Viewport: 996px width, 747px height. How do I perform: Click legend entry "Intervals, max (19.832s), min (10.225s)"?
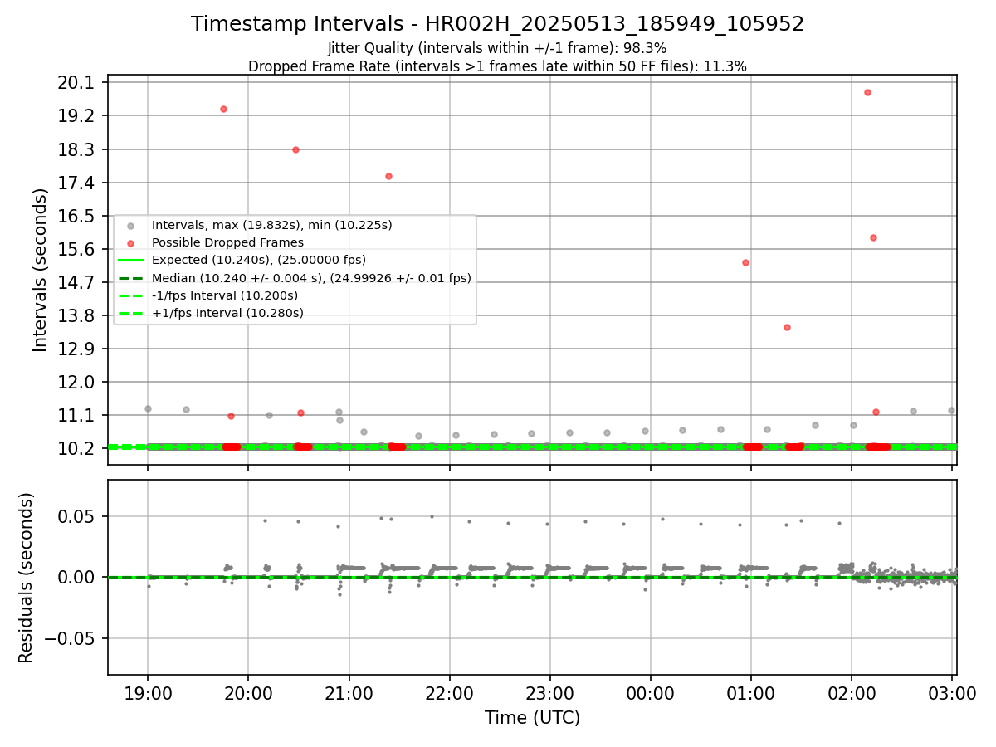pos(271,225)
